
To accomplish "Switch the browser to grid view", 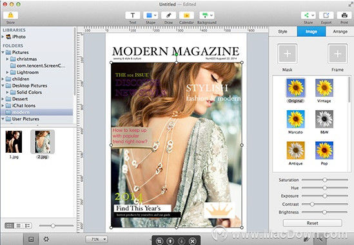I will pos(9,226).
